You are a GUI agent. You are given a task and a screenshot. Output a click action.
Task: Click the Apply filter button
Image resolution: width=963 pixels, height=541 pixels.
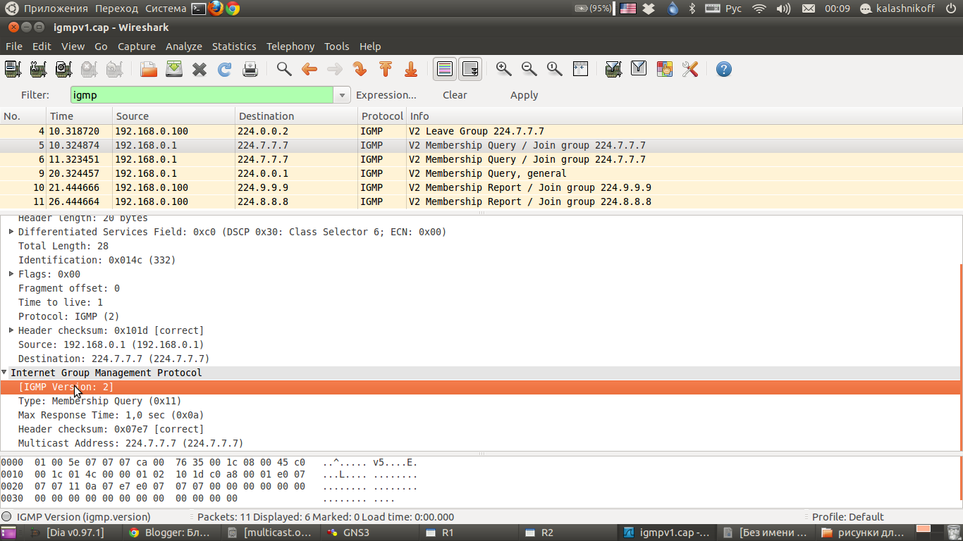tap(524, 95)
